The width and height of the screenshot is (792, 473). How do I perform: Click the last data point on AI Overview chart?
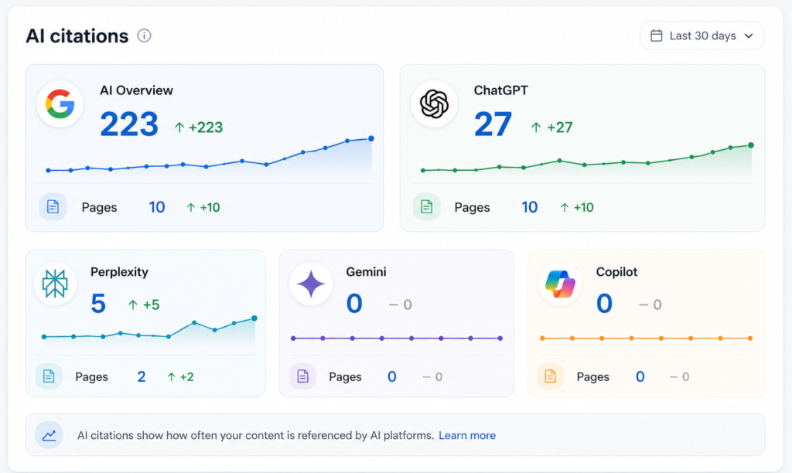click(x=371, y=138)
